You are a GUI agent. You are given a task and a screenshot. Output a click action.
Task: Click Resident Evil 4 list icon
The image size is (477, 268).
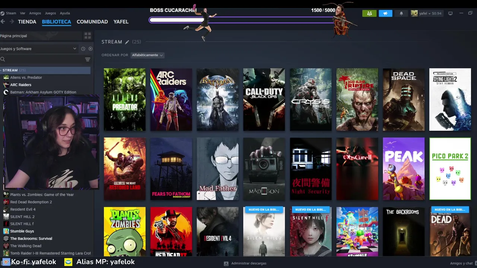6,209
